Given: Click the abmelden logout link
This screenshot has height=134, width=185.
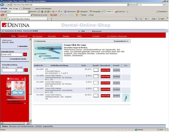Looking at the screenshot, I should tap(23, 46).
